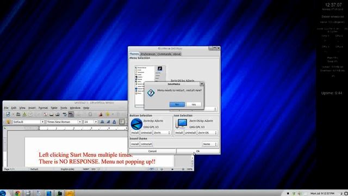
Task: Click the Open folder icon in Writer toolbar
Action: tap(18, 114)
